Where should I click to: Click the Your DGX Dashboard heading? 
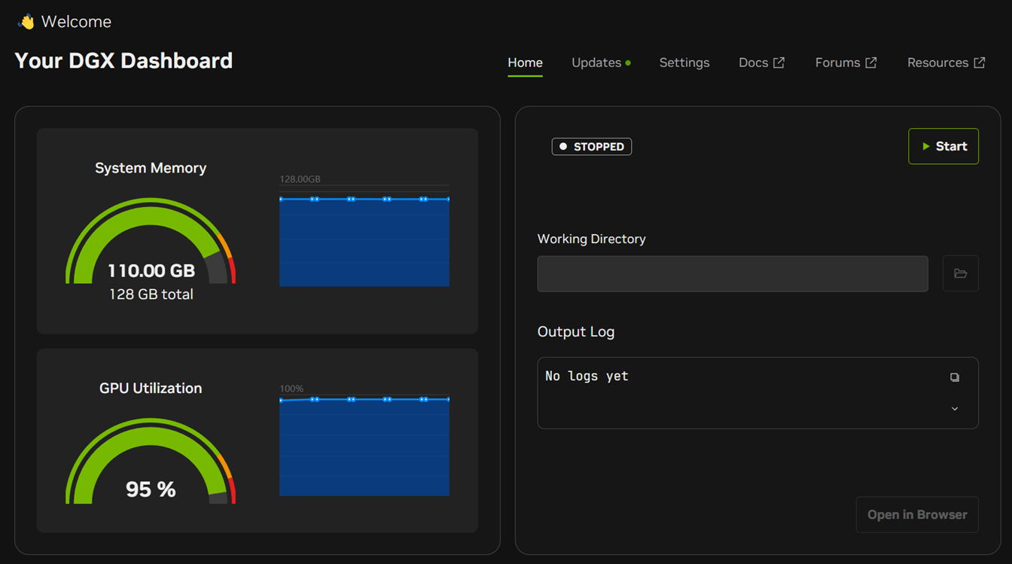(123, 61)
